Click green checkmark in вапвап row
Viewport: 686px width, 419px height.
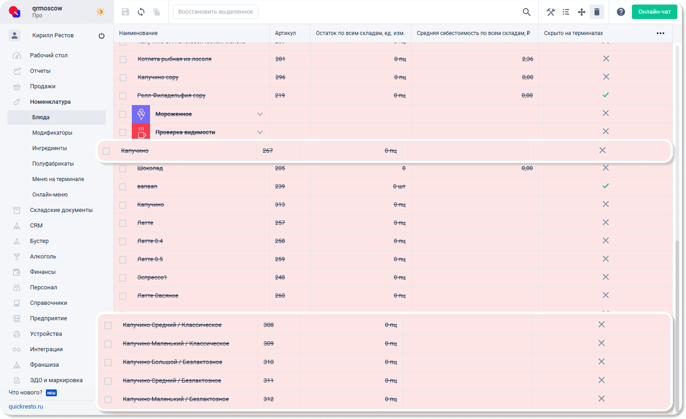point(606,186)
